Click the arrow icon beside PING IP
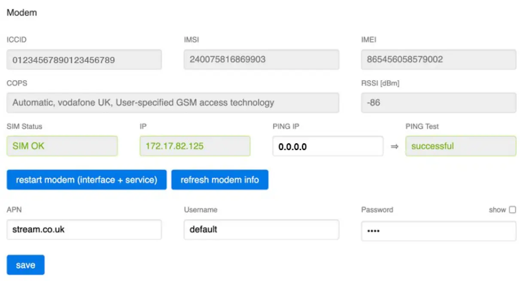 [x=394, y=146]
